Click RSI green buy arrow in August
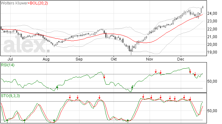Image resolution: width=222 pixels, height=124 pixels. (x=57, y=88)
